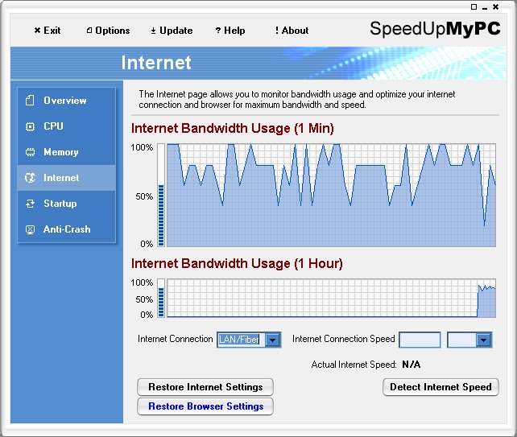Click Detect Internet Speed button

pyautogui.click(x=440, y=387)
